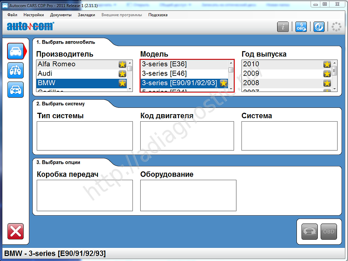Image resolution: width=348 pixels, height=261 pixels.
Task: Close the Autocom window via title bar
Action: [337, 4]
